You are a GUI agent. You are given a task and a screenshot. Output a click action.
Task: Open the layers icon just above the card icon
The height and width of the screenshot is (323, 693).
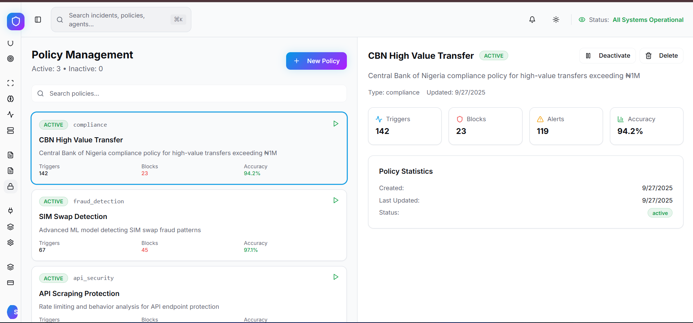(x=11, y=267)
